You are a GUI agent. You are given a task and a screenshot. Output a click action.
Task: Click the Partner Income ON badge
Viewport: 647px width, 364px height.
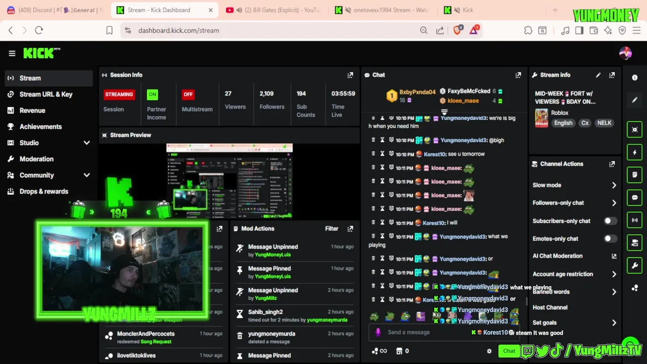pyautogui.click(x=152, y=95)
